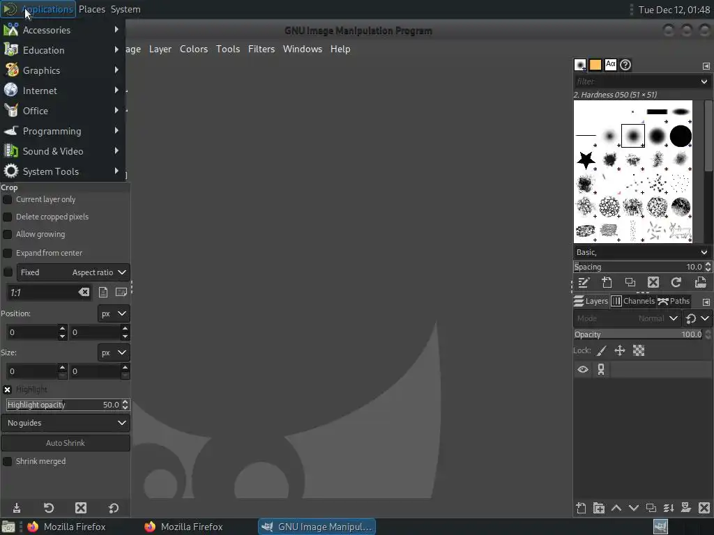
Task: Open GIMP's Windows menu
Action: pyautogui.click(x=303, y=49)
